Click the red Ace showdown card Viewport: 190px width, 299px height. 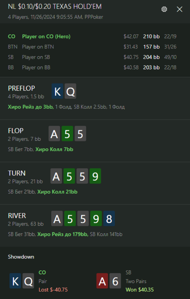(x=102, y=281)
